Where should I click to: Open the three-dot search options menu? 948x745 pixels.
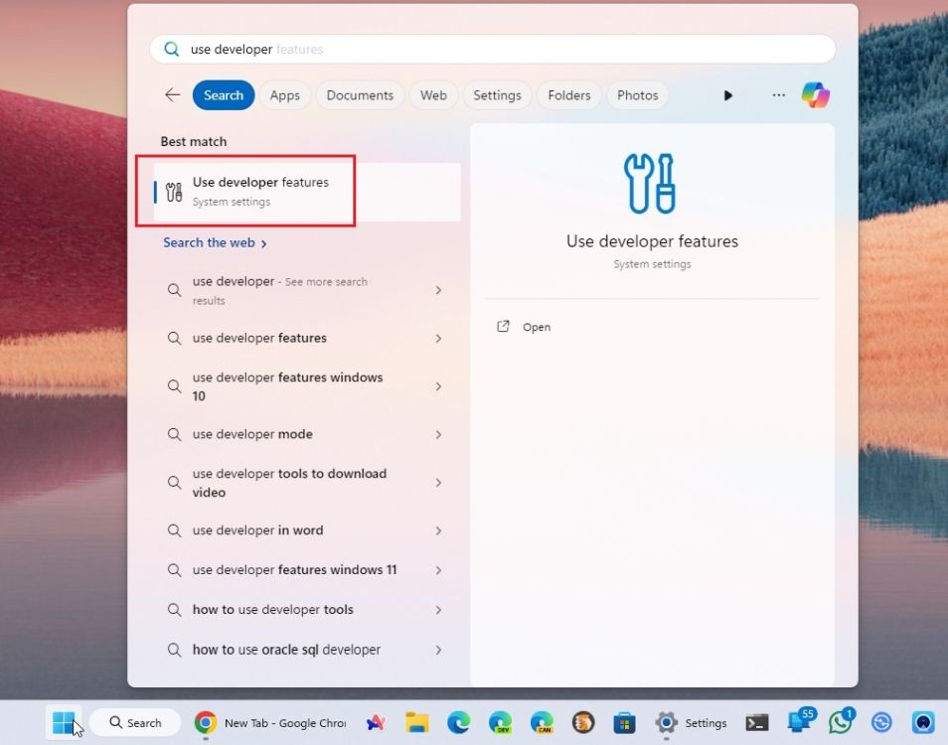click(x=778, y=94)
